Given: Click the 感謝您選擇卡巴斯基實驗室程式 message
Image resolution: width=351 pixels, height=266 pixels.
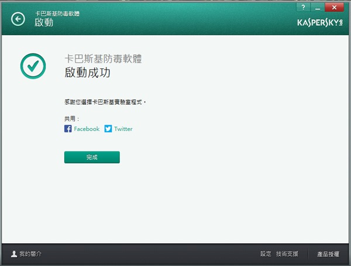Looking at the screenshot, I should pyautogui.click(x=105, y=102).
